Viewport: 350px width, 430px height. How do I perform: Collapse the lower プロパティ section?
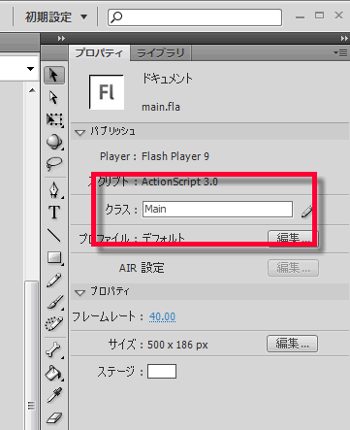click(80, 292)
